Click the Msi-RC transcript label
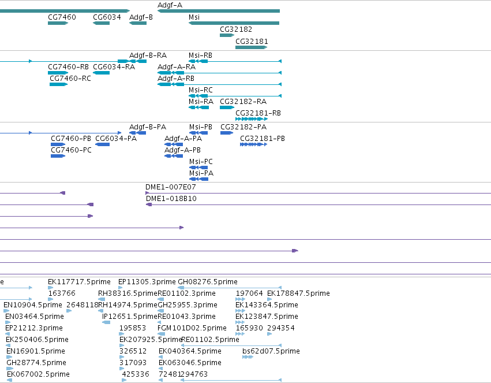491x383 pixels. pos(200,90)
